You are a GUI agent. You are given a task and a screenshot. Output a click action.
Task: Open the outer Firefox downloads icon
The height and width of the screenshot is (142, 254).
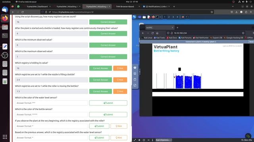237,12
